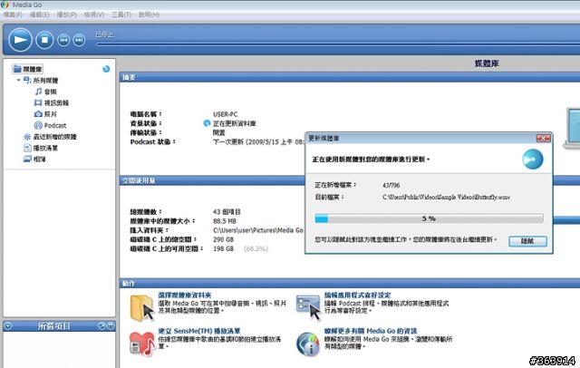Screen dimensions: 580x368
Task: Click the 空間使用量 section header
Action: [213, 180]
